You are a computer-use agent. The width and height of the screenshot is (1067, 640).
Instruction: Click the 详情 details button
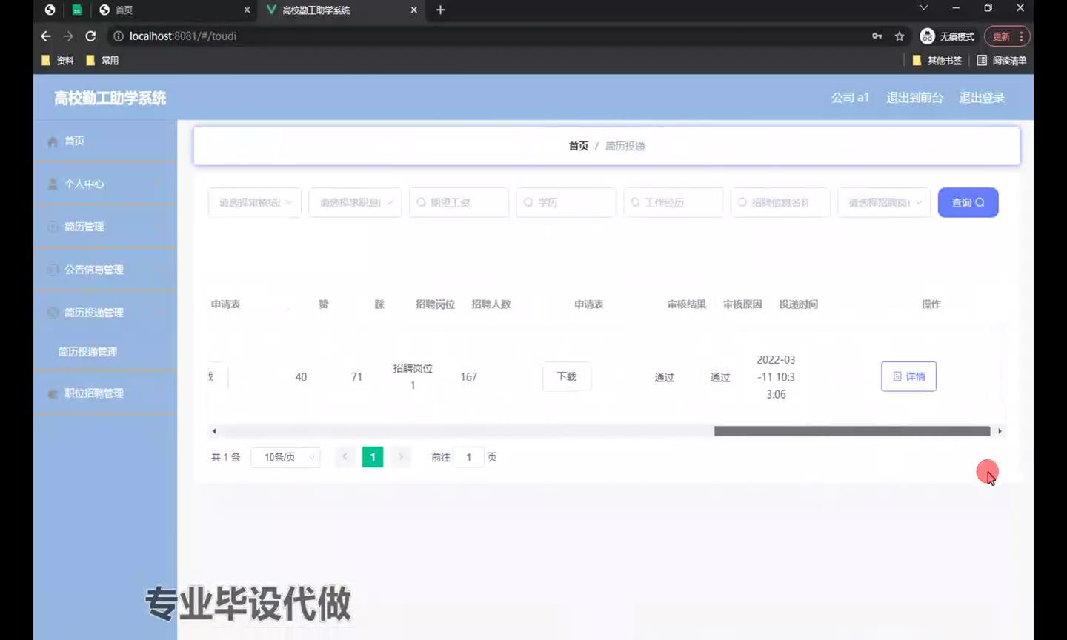(x=908, y=376)
